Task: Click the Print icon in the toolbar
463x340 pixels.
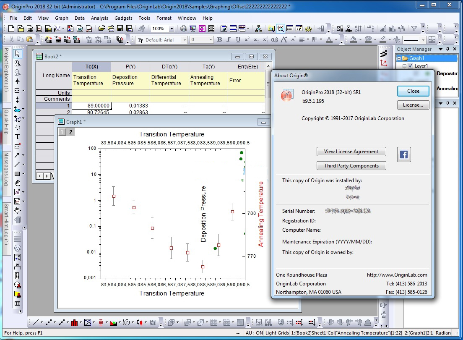Action: [183, 29]
